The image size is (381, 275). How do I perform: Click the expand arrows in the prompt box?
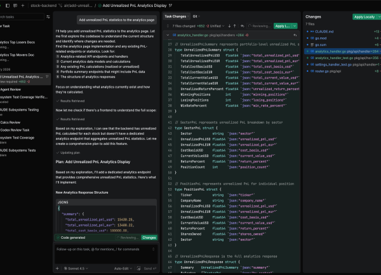tap(153, 249)
